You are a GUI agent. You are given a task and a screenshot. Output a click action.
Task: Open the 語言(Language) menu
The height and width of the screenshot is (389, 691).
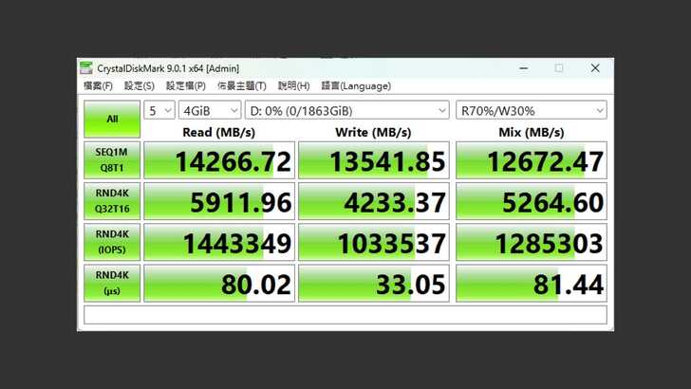[356, 86]
